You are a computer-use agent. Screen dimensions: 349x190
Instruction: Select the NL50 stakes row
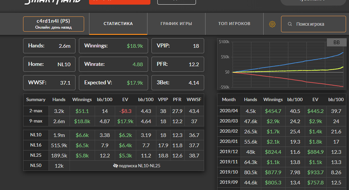114,166
